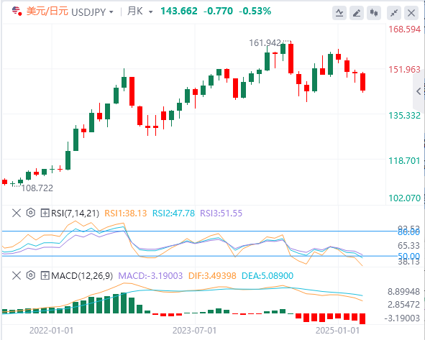Click the 168.594 price axis label

(x=404, y=29)
